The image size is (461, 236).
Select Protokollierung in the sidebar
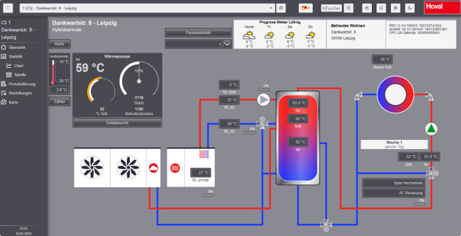coord(22,84)
